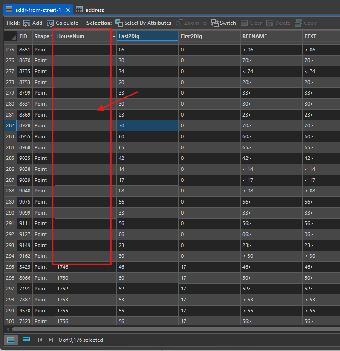Switch the selection
340x351 pixels.
224,23
